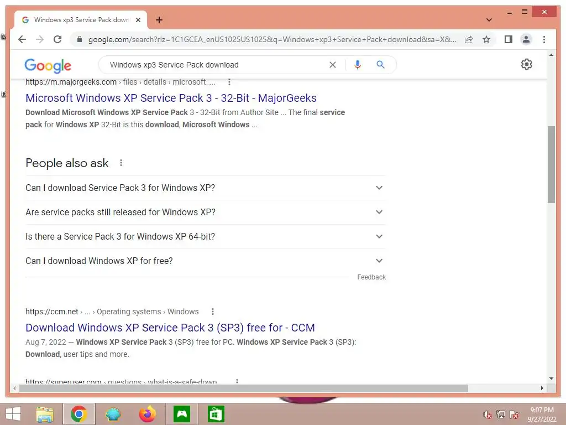
Task: Open Download Windows XP Service Pack 3 CCM link
Action: [170, 328]
